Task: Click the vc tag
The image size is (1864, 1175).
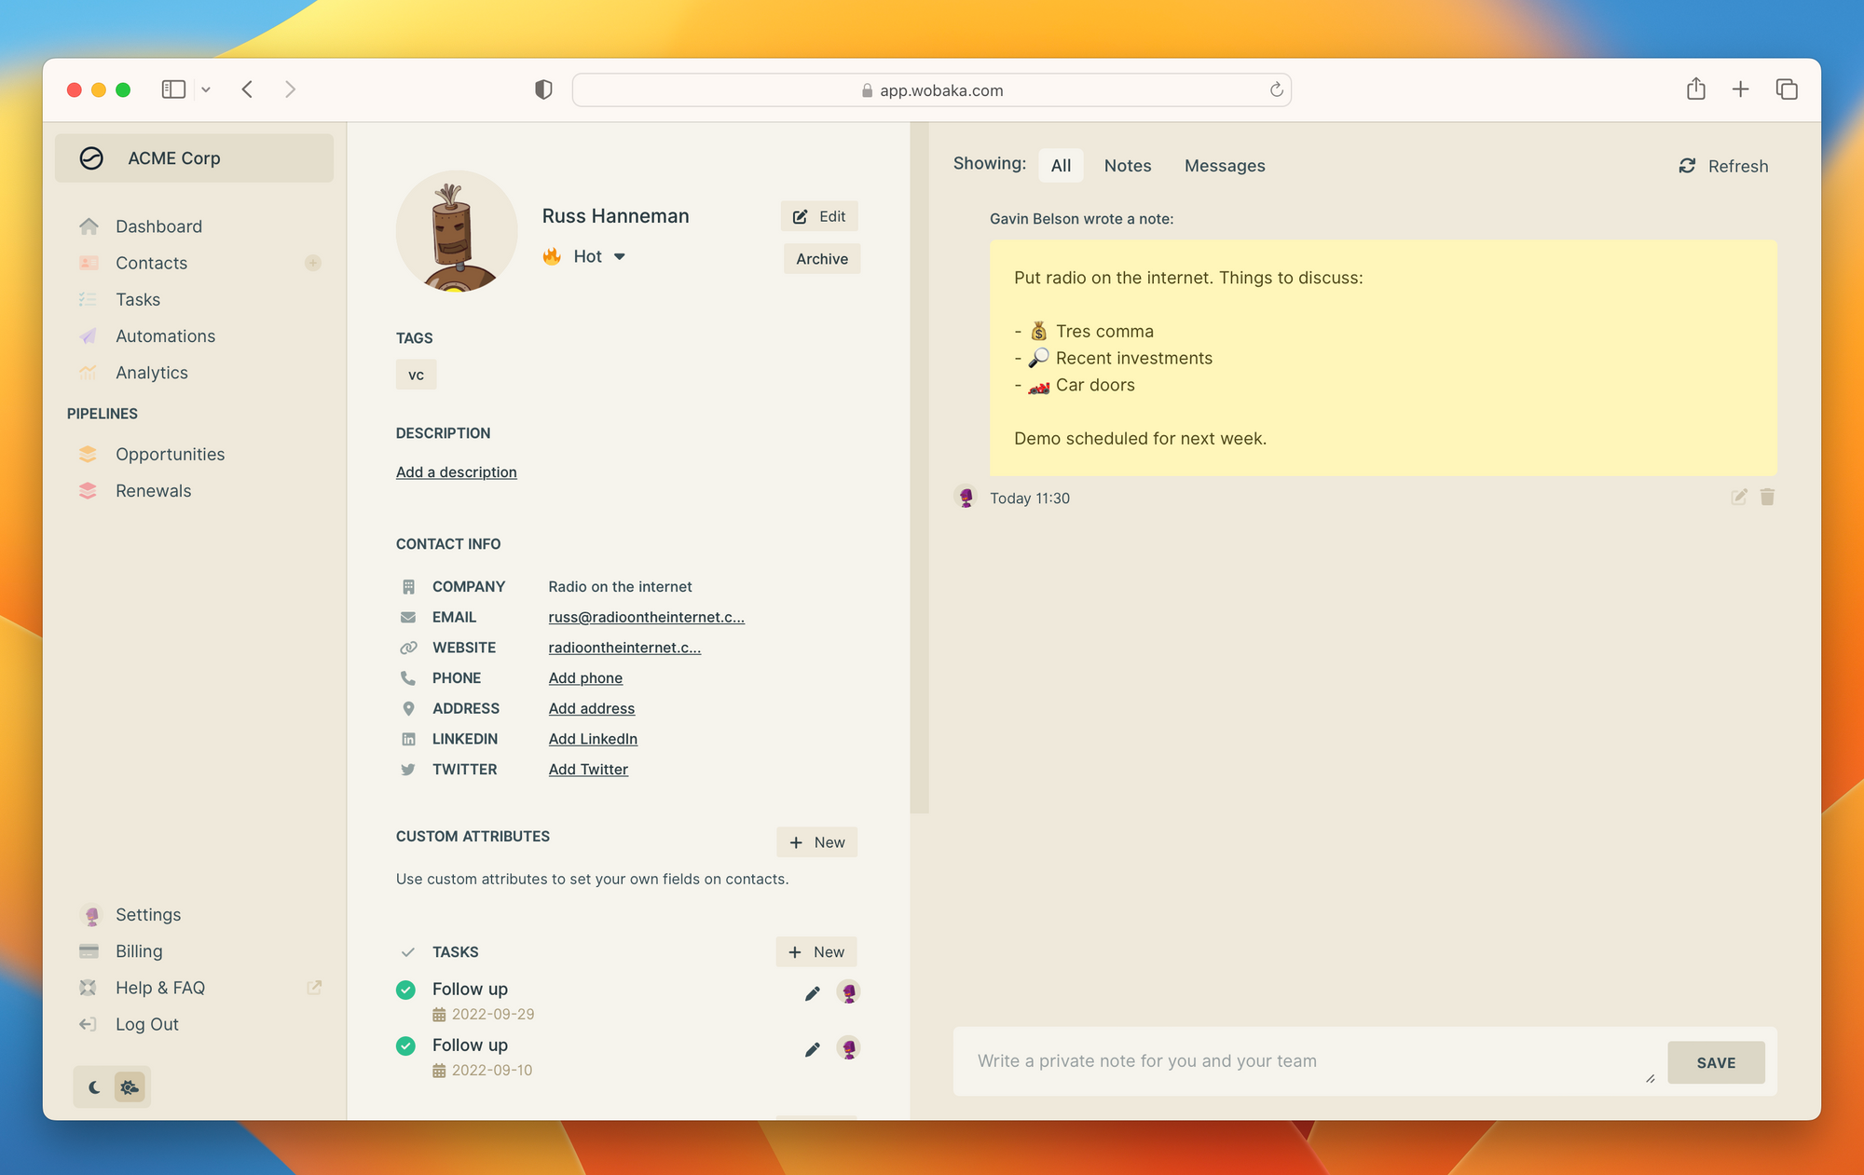Action: point(416,375)
